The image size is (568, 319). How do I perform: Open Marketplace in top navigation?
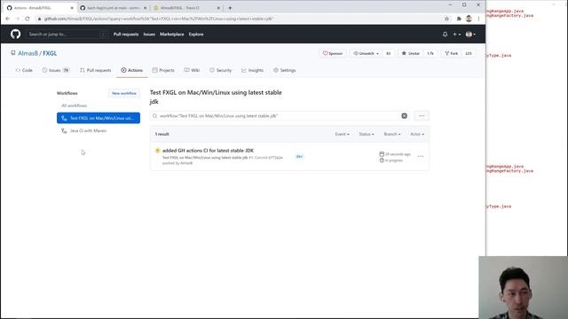coord(171,34)
